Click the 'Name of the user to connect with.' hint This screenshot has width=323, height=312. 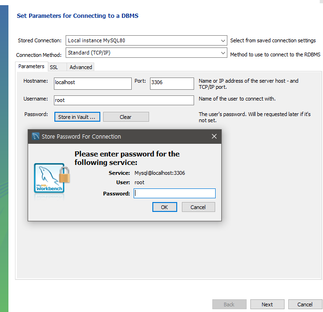[237, 99]
